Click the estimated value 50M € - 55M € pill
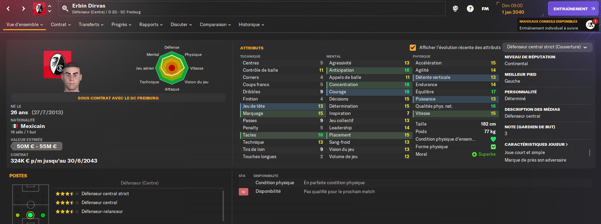This screenshot has height=224, width=601. point(36,146)
